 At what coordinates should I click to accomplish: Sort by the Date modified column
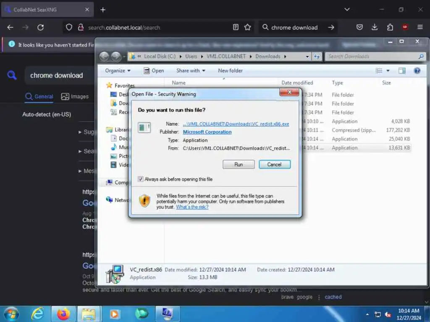[297, 83]
